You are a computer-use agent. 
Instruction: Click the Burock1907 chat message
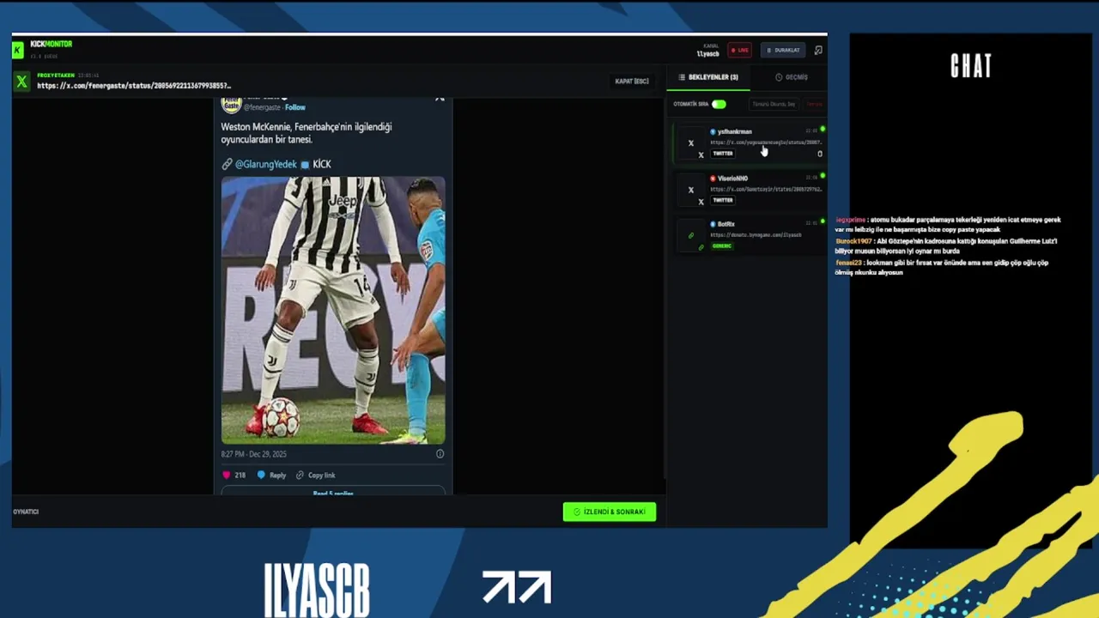[946, 246]
